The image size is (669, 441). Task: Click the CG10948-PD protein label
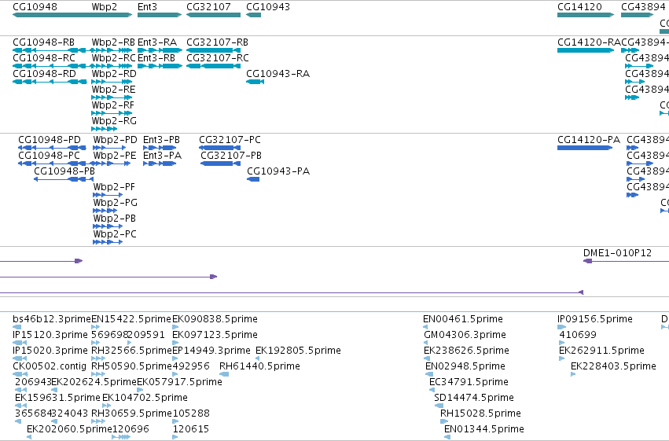click(50, 140)
